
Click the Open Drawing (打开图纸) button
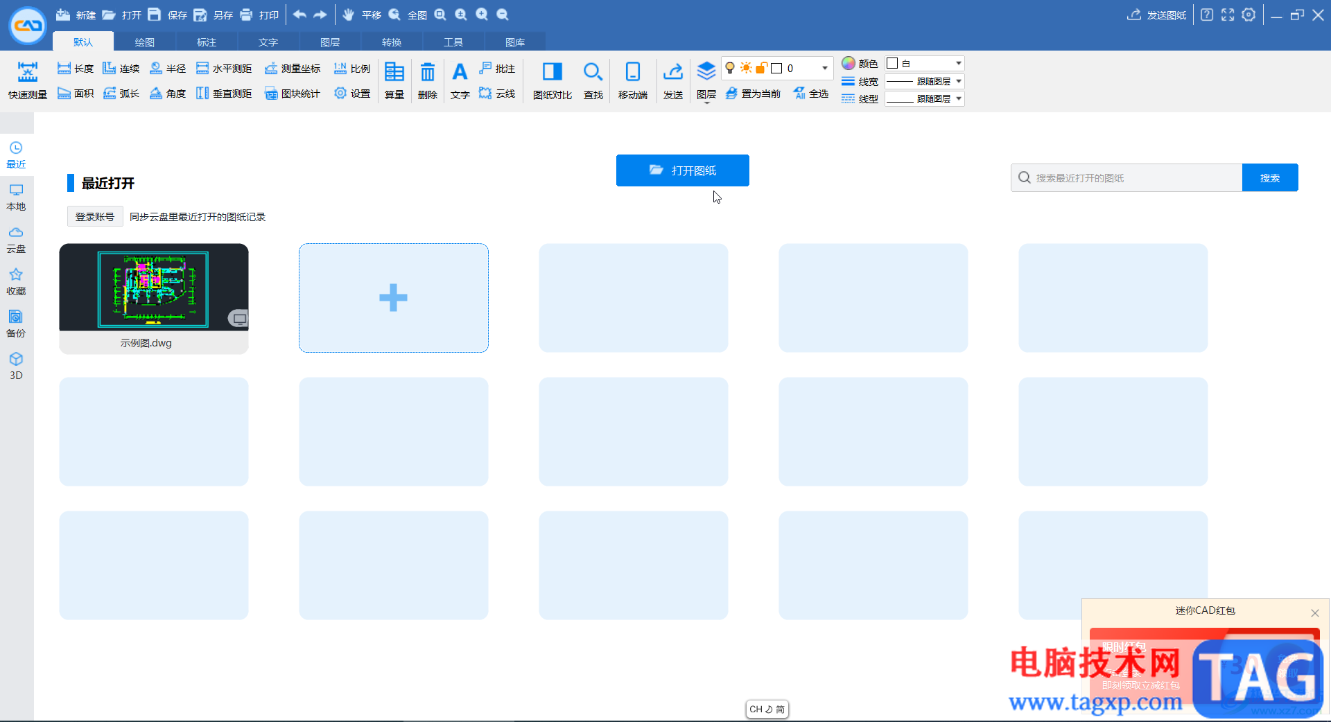click(x=683, y=170)
